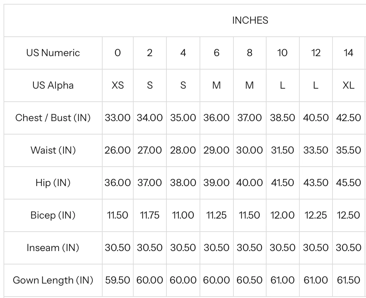Select the 26.00 waist measurement cell
This screenshot has width=366, height=298.
tap(117, 150)
